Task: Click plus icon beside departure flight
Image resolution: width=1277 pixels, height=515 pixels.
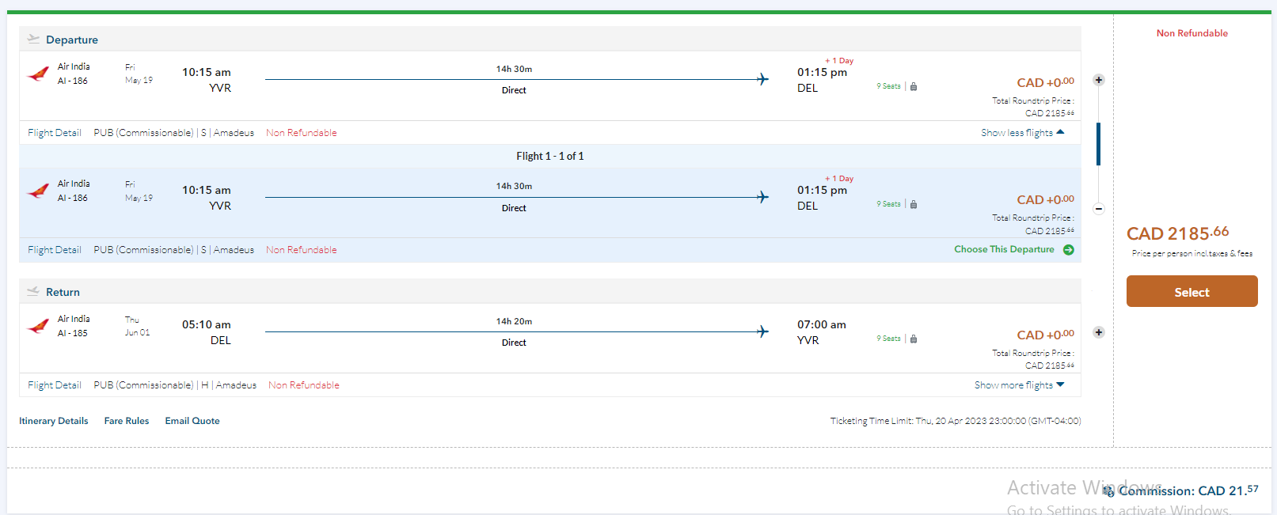Action: tap(1098, 80)
